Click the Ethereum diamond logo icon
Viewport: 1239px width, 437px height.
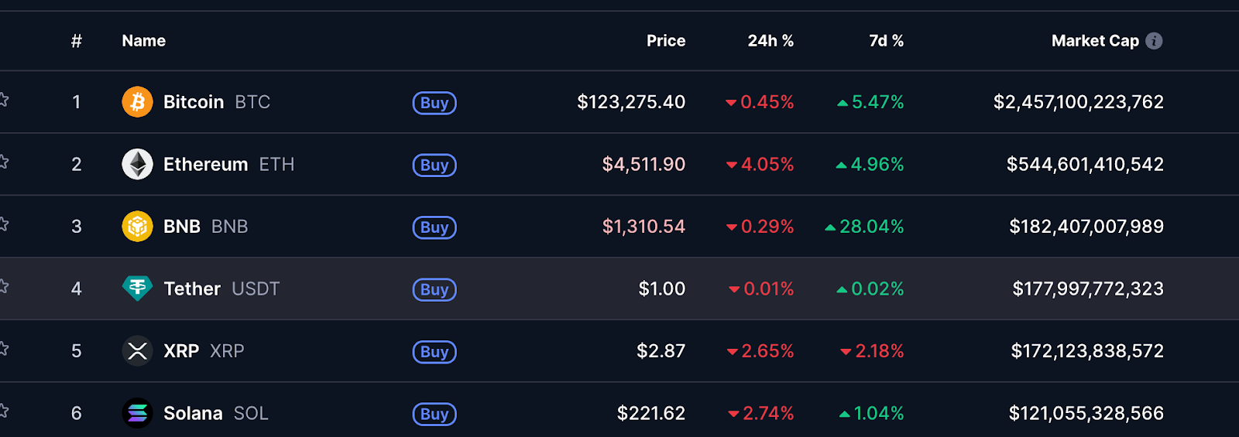[137, 164]
